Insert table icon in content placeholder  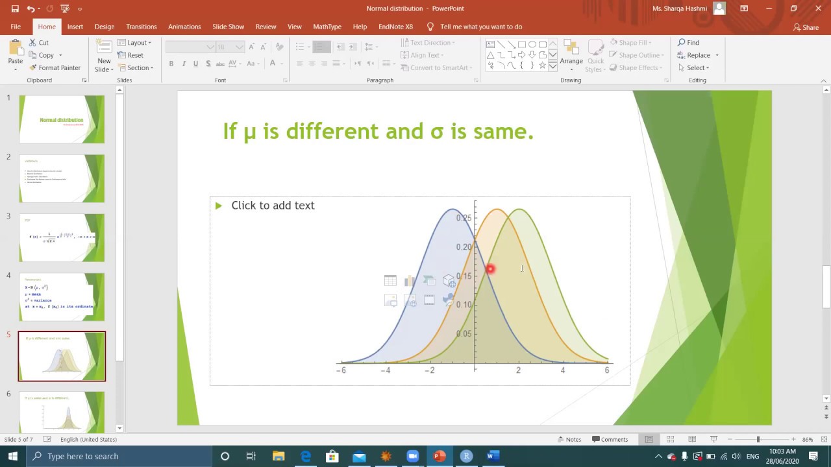point(390,281)
